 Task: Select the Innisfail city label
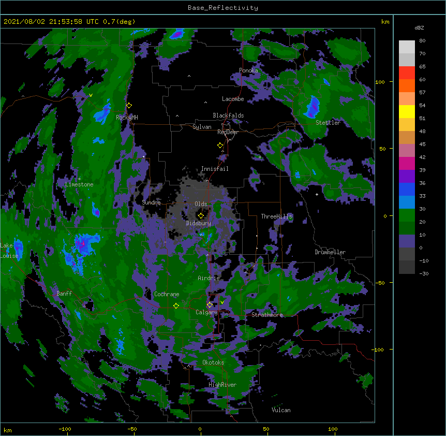pos(215,169)
